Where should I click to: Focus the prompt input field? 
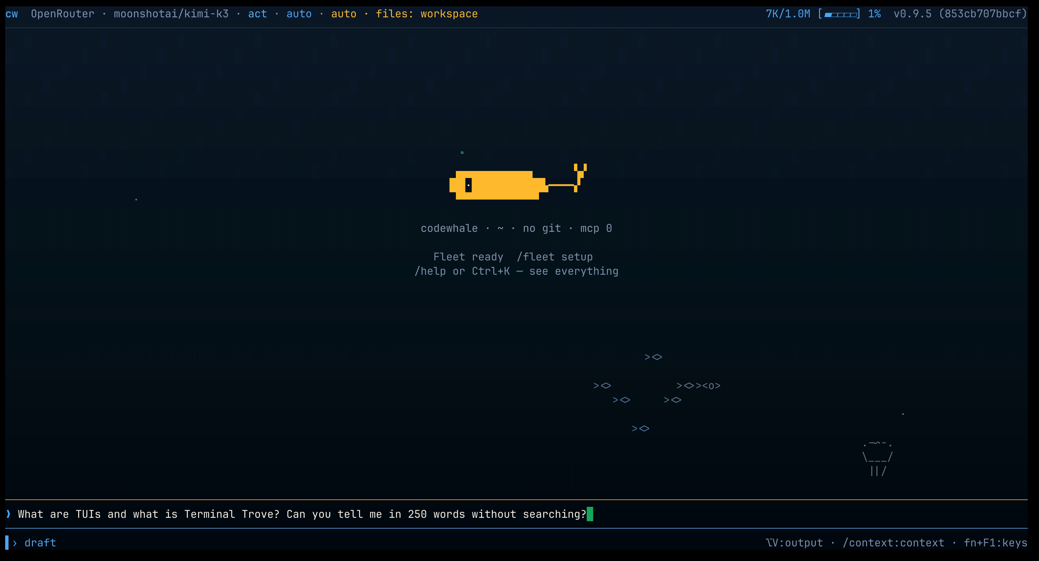(x=516, y=514)
